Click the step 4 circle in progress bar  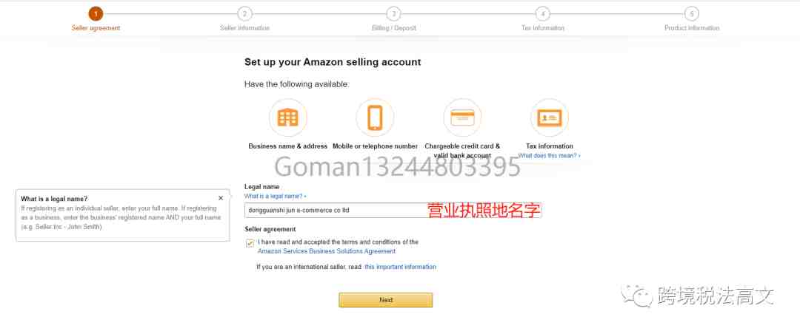coord(542,14)
